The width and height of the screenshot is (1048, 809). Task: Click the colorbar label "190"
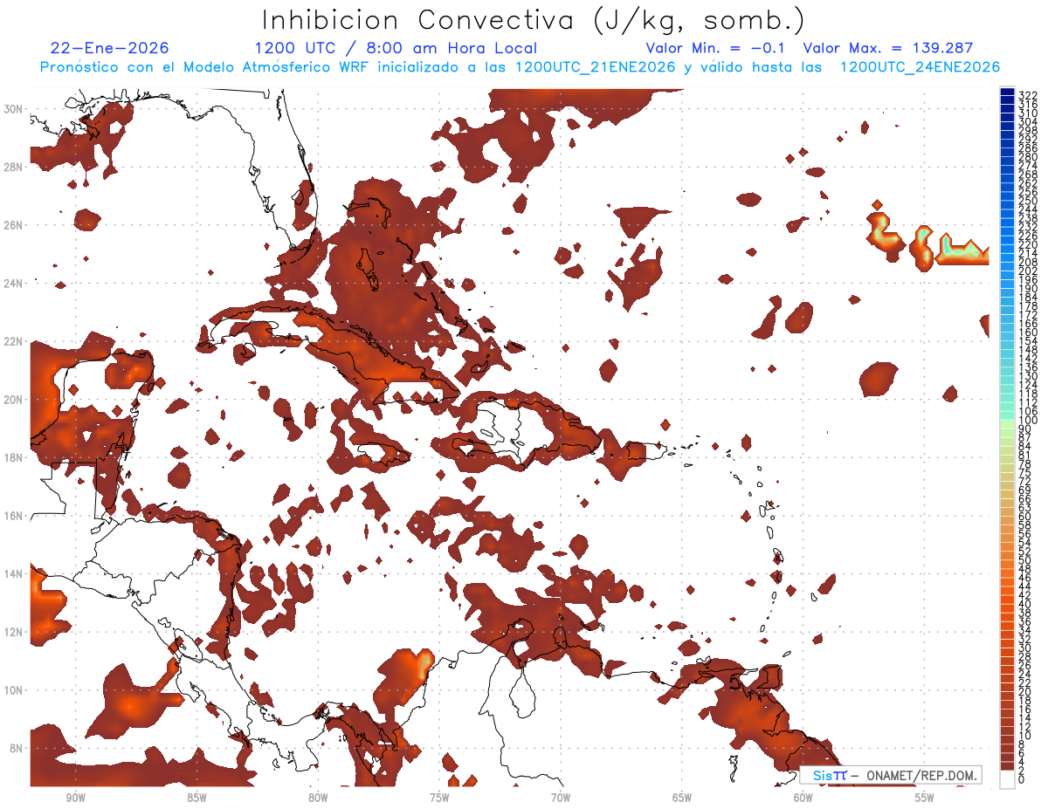pos(1028,289)
